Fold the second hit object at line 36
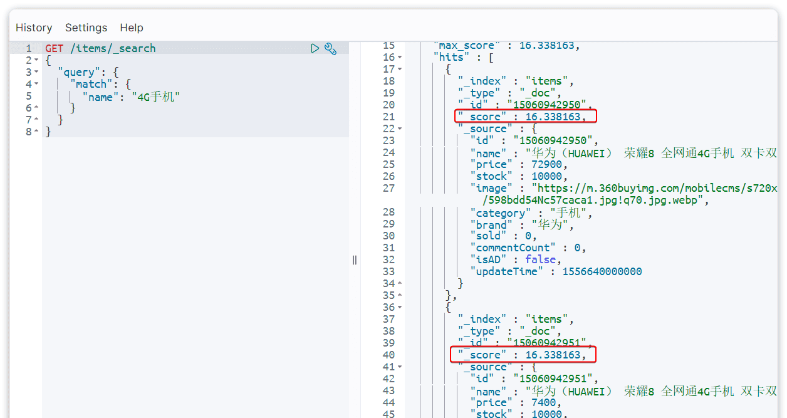This screenshot has width=787, height=418. click(400, 308)
